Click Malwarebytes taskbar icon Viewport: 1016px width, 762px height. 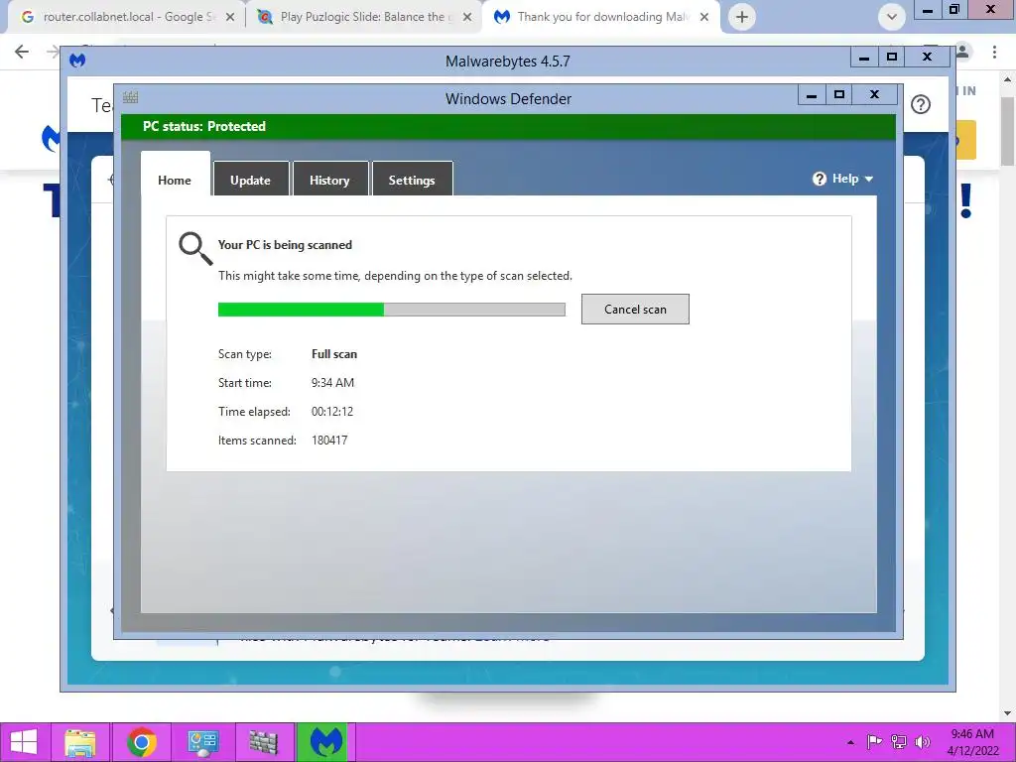(325, 742)
